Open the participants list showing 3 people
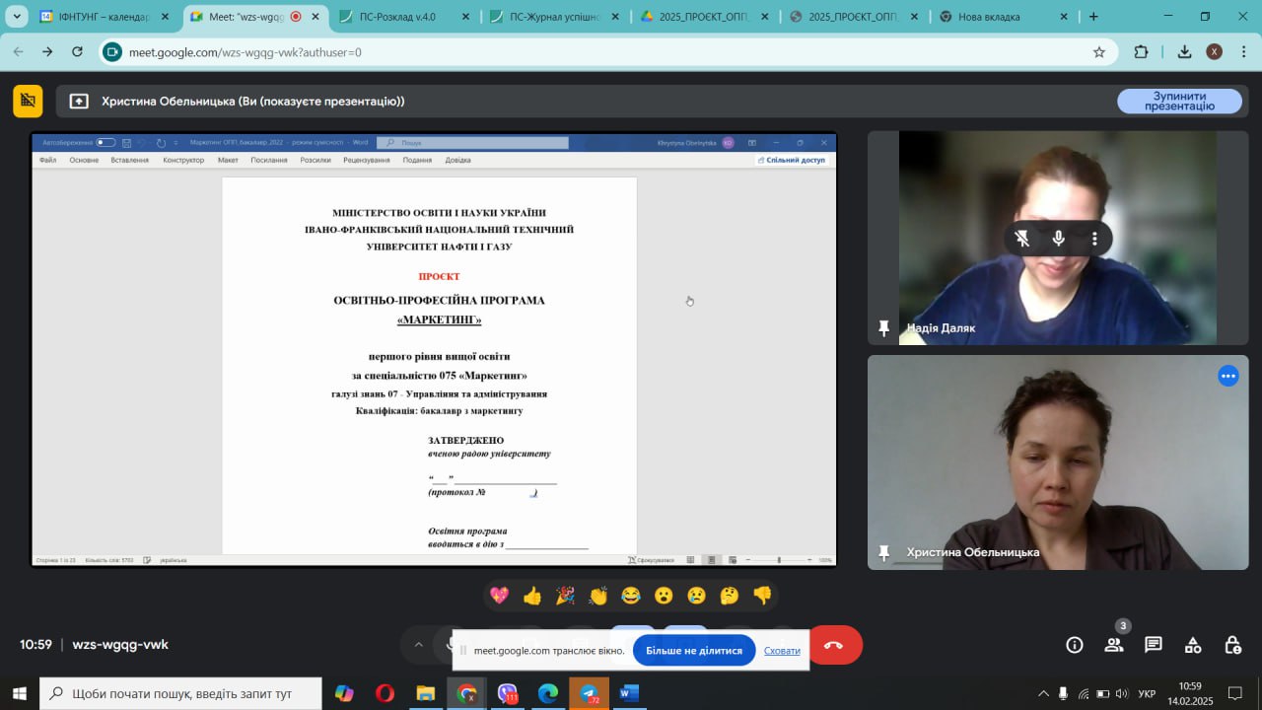The width and height of the screenshot is (1262, 710). click(x=1113, y=644)
